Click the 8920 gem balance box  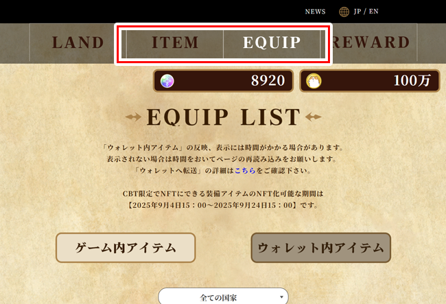(223, 81)
